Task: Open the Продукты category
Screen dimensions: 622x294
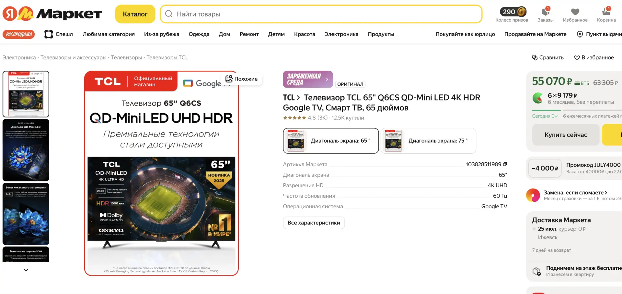Action: [381, 34]
